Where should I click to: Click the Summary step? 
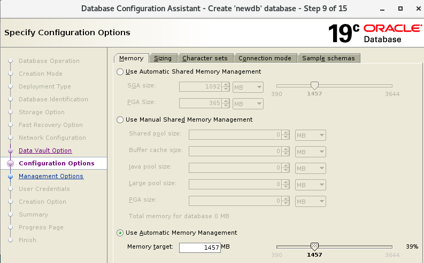[34, 214]
